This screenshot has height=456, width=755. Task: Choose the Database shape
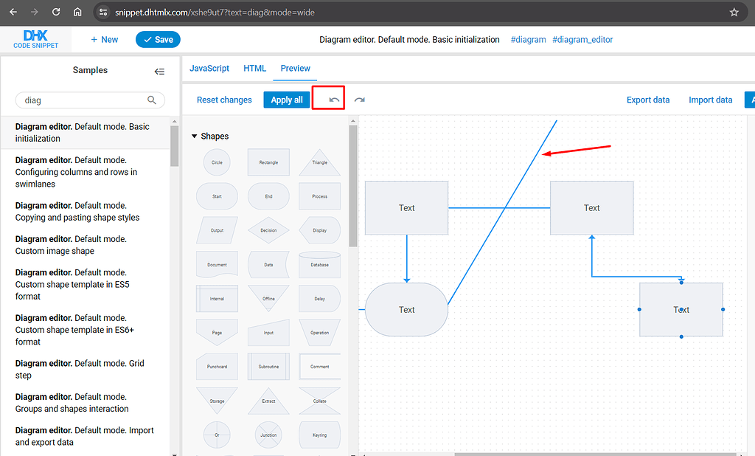coord(319,264)
